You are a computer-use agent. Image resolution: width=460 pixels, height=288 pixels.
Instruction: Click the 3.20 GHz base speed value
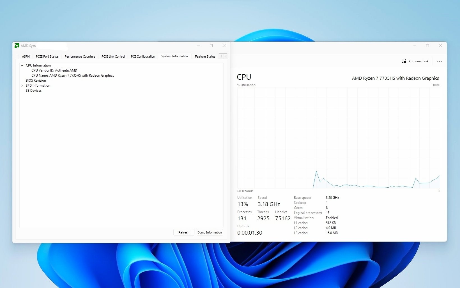click(332, 198)
